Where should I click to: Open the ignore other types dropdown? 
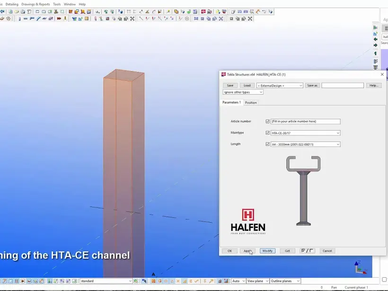pyautogui.click(x=243, y=92)
